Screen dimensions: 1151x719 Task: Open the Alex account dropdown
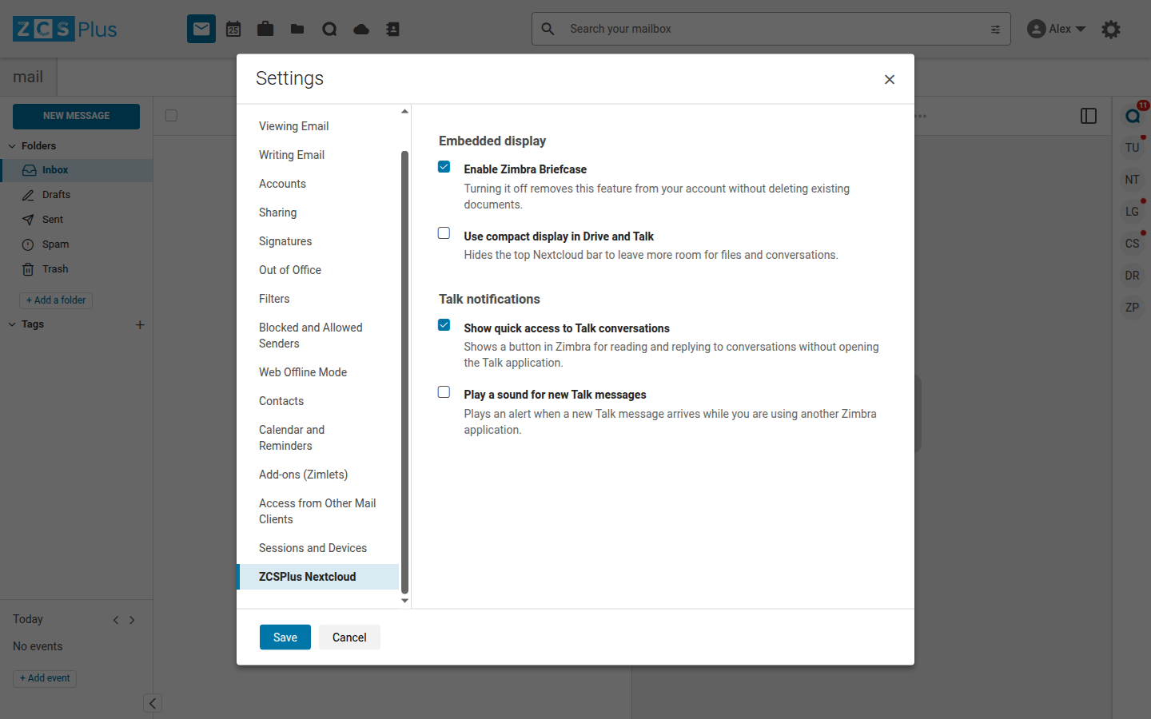(x=1056, y=29)
